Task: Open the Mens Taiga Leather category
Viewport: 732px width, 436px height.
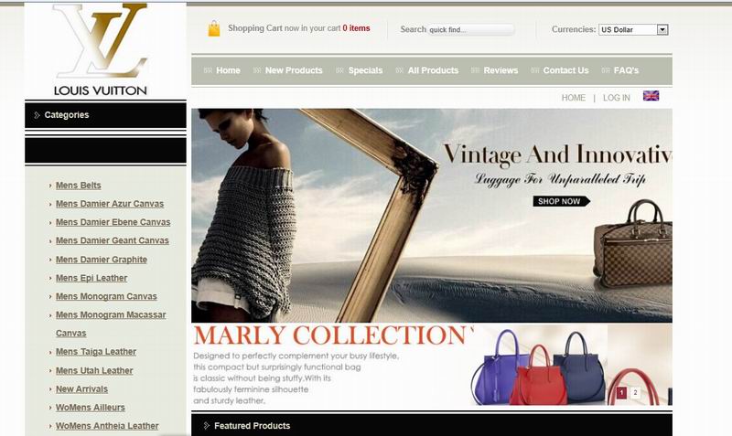Action: click(x=95, y=352)
